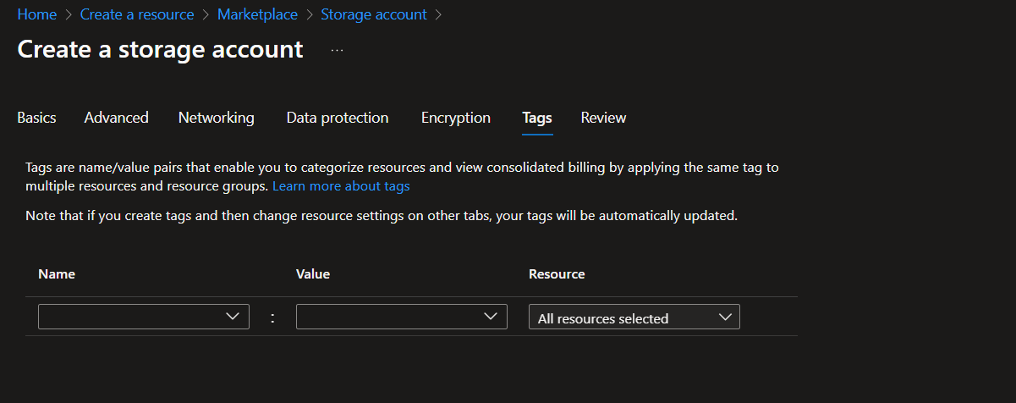Go to the Networking tab
Screen dimensions: 1016x403
(x=216, y=118)
